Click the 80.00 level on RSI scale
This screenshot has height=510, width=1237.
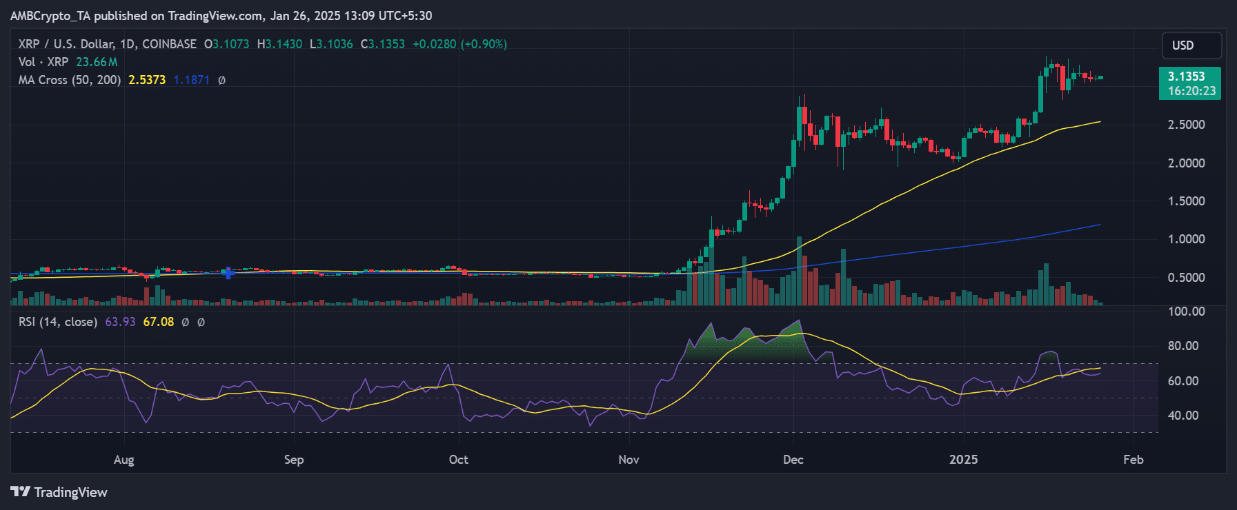(1182, 346)
